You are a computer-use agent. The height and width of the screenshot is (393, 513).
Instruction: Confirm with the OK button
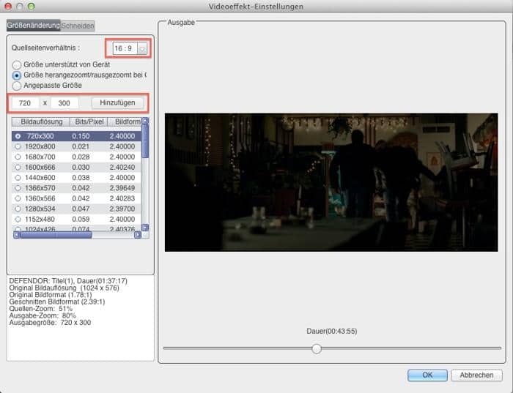point(427,375)
